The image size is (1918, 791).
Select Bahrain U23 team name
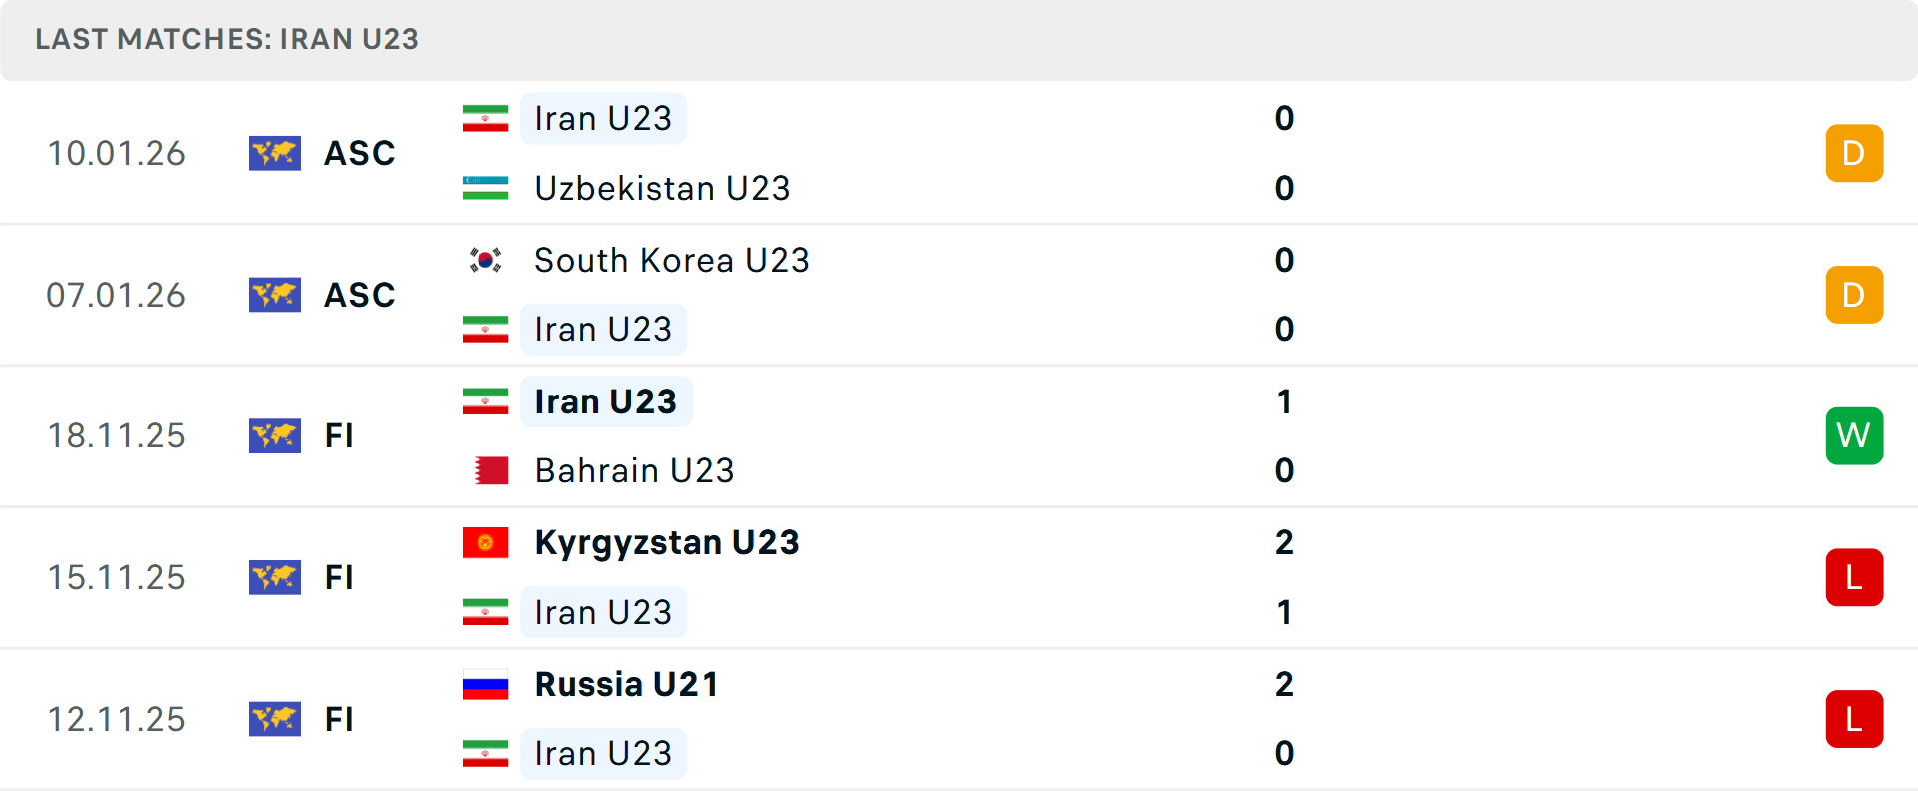point(634,470)
